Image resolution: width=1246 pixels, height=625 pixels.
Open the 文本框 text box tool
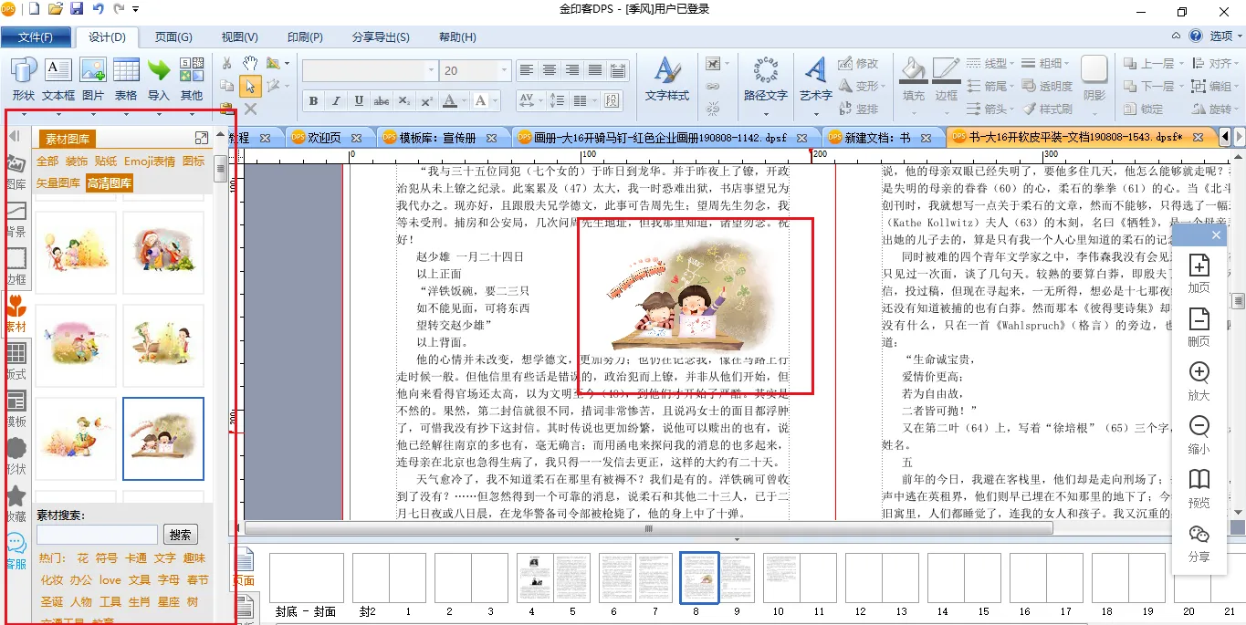(x=58, y=78)
